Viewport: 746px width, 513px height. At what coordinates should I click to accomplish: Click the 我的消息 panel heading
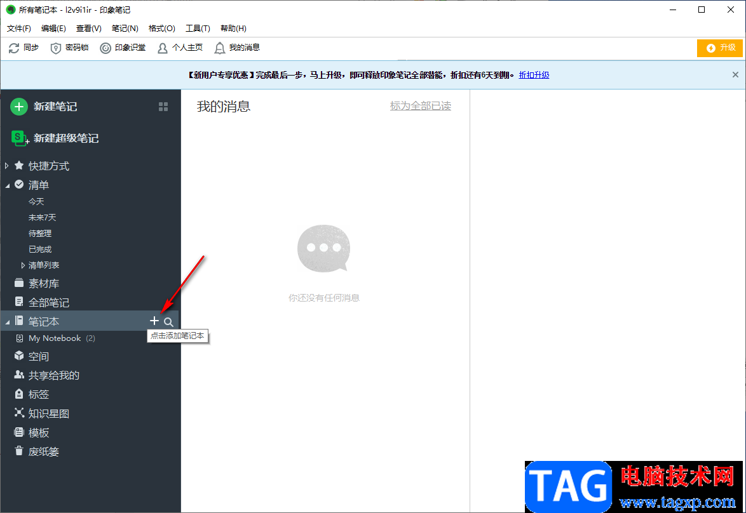224,107
